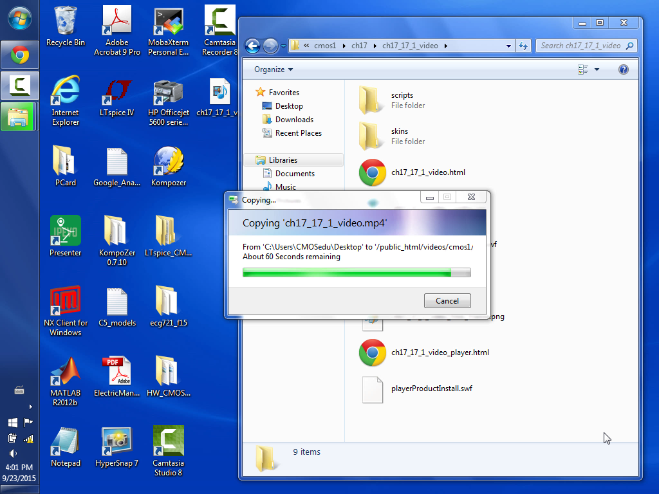Select the ch17_17_1_v video file on desktop
This screenshot has height=494, width=659.
coord(219,96)
